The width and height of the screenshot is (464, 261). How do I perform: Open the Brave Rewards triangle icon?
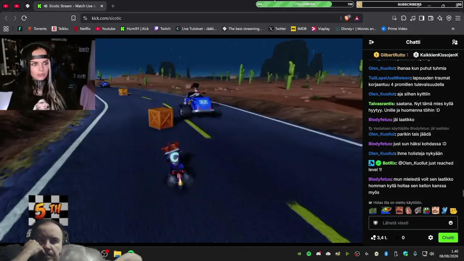[357, 18]
